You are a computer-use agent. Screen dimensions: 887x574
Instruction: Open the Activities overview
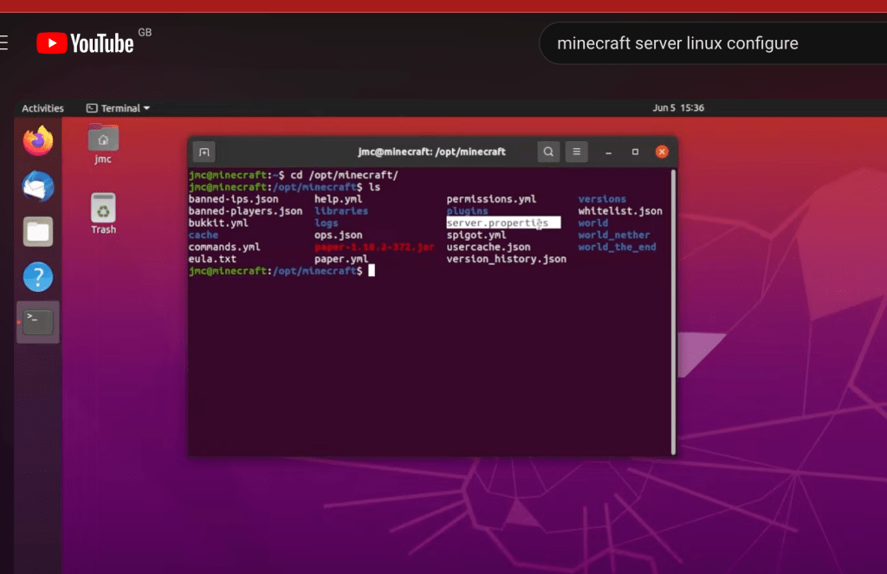[x=42, y=108]
